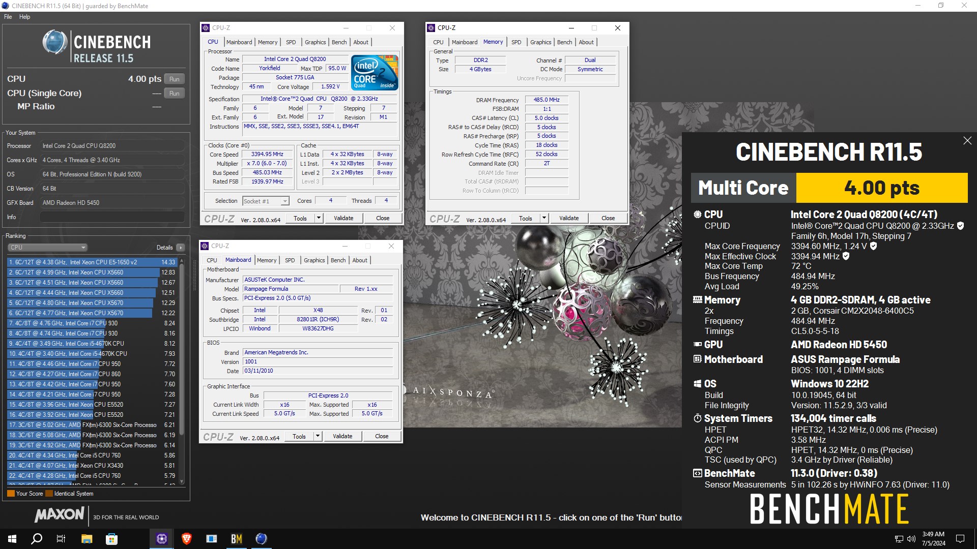Open BenchMate from the taskbar
977x549 pixels.
[237, 539]
